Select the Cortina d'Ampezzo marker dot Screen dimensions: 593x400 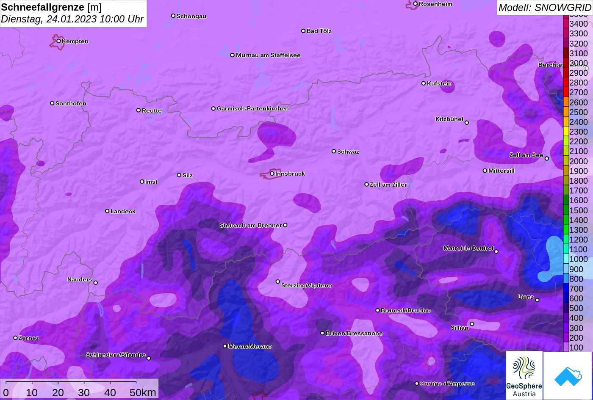tap(417, 383)
